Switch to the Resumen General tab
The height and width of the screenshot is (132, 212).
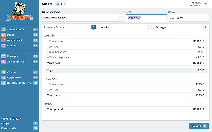coord(70,27)
